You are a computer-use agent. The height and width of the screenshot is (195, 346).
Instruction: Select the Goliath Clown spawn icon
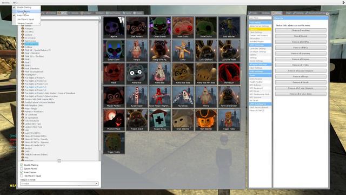(114, 50)
